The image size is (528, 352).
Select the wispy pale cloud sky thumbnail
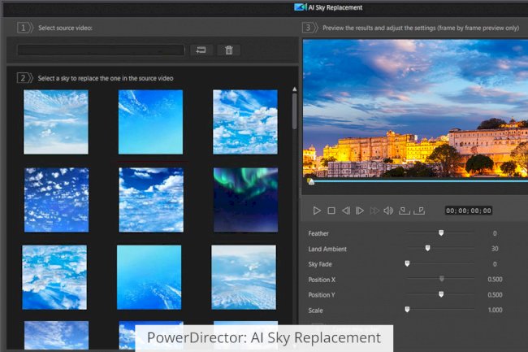click(56, 122)
